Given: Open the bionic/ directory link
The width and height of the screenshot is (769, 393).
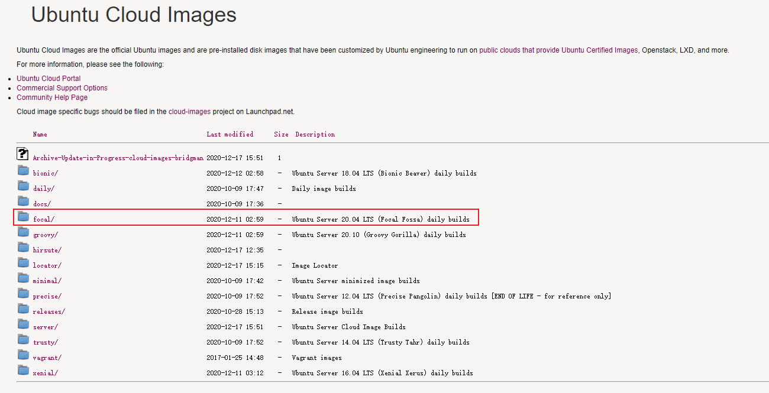Looking at the screenshot, I should [46, 173].
